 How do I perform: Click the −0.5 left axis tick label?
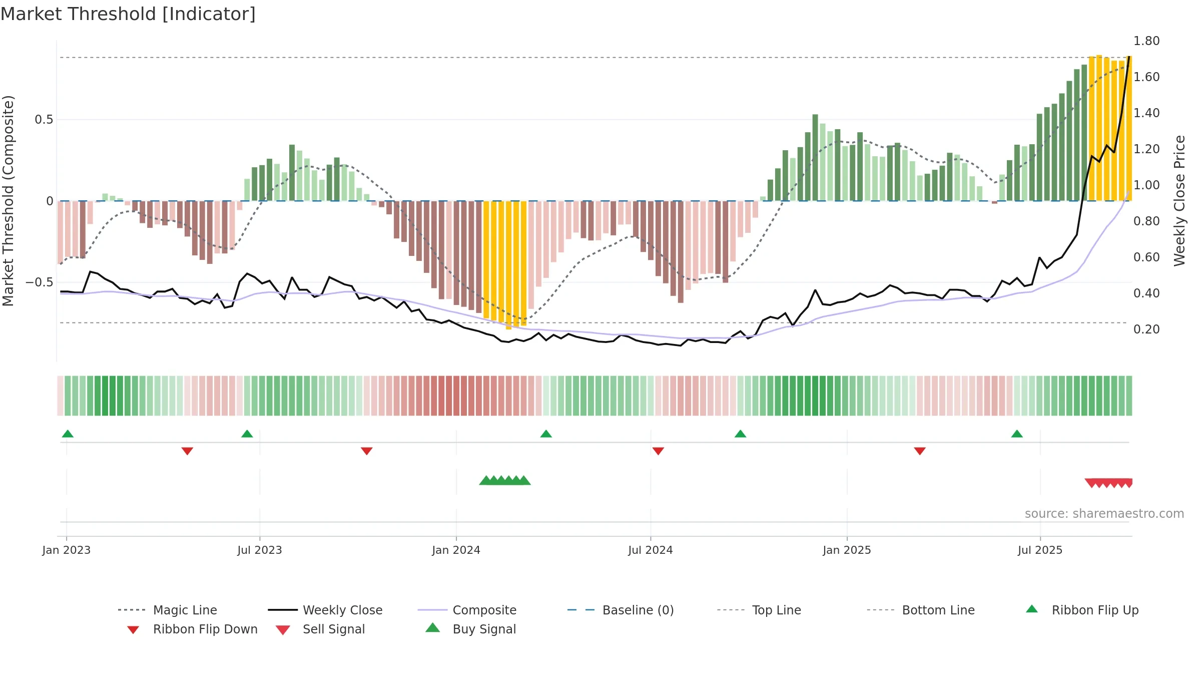pyautogui.click(x=40, y=282)
